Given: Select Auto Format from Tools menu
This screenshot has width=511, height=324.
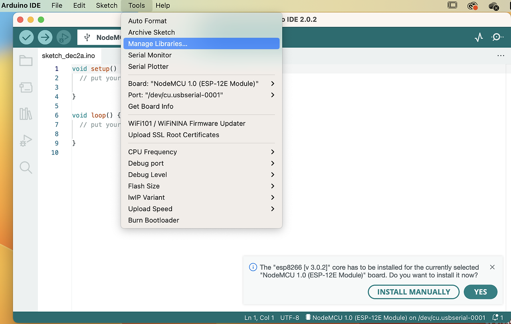Looking at the screenshot, I should point(202,21).
